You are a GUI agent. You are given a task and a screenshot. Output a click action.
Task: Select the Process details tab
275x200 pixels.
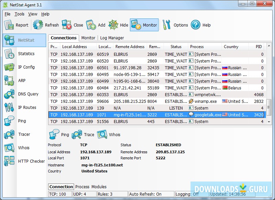[x=82, y=187]
